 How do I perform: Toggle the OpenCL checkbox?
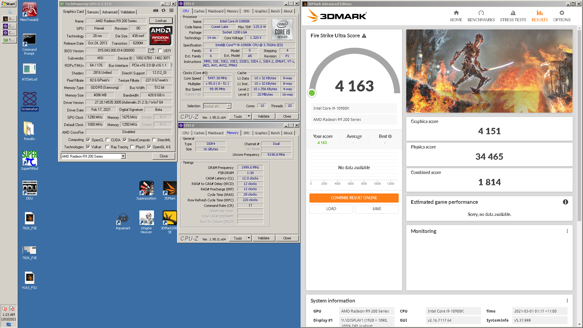pyautogui.click(x=88, y=140)
